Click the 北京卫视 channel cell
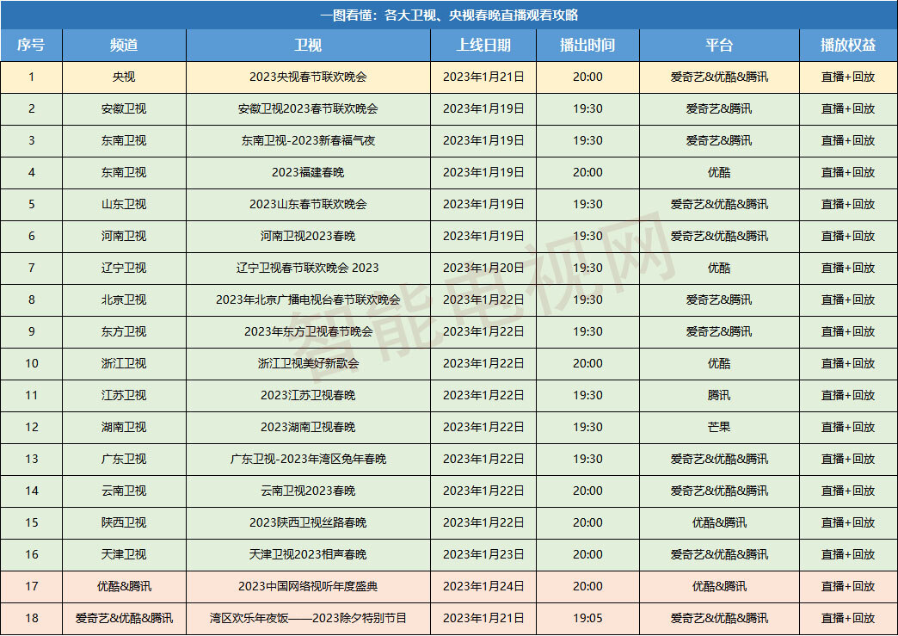Image resolution: width=898 pixels, height=636 pixels. pyautogui.click(x=124, y=299)
